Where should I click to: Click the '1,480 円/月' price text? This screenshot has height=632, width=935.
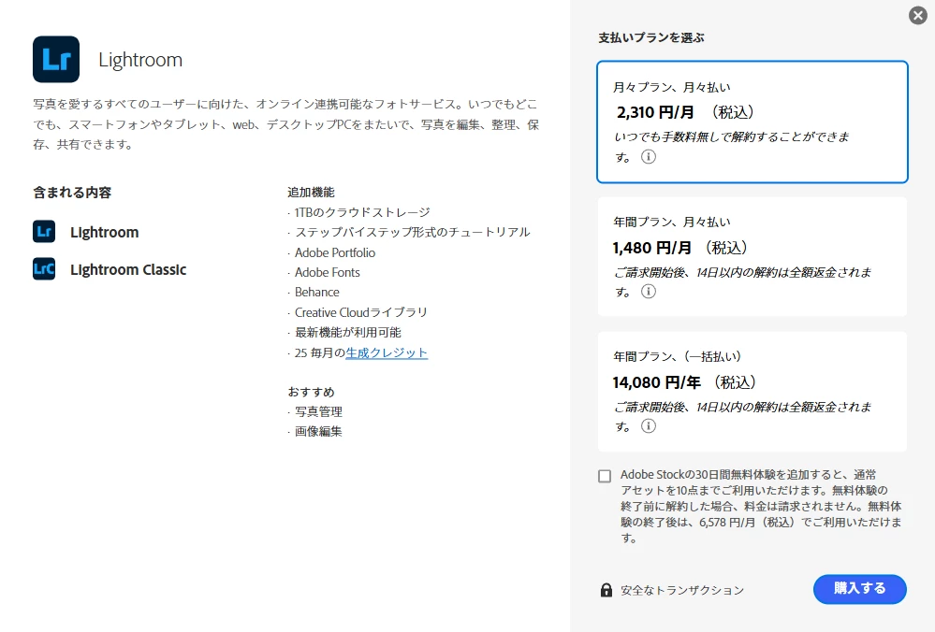point(651,247)
